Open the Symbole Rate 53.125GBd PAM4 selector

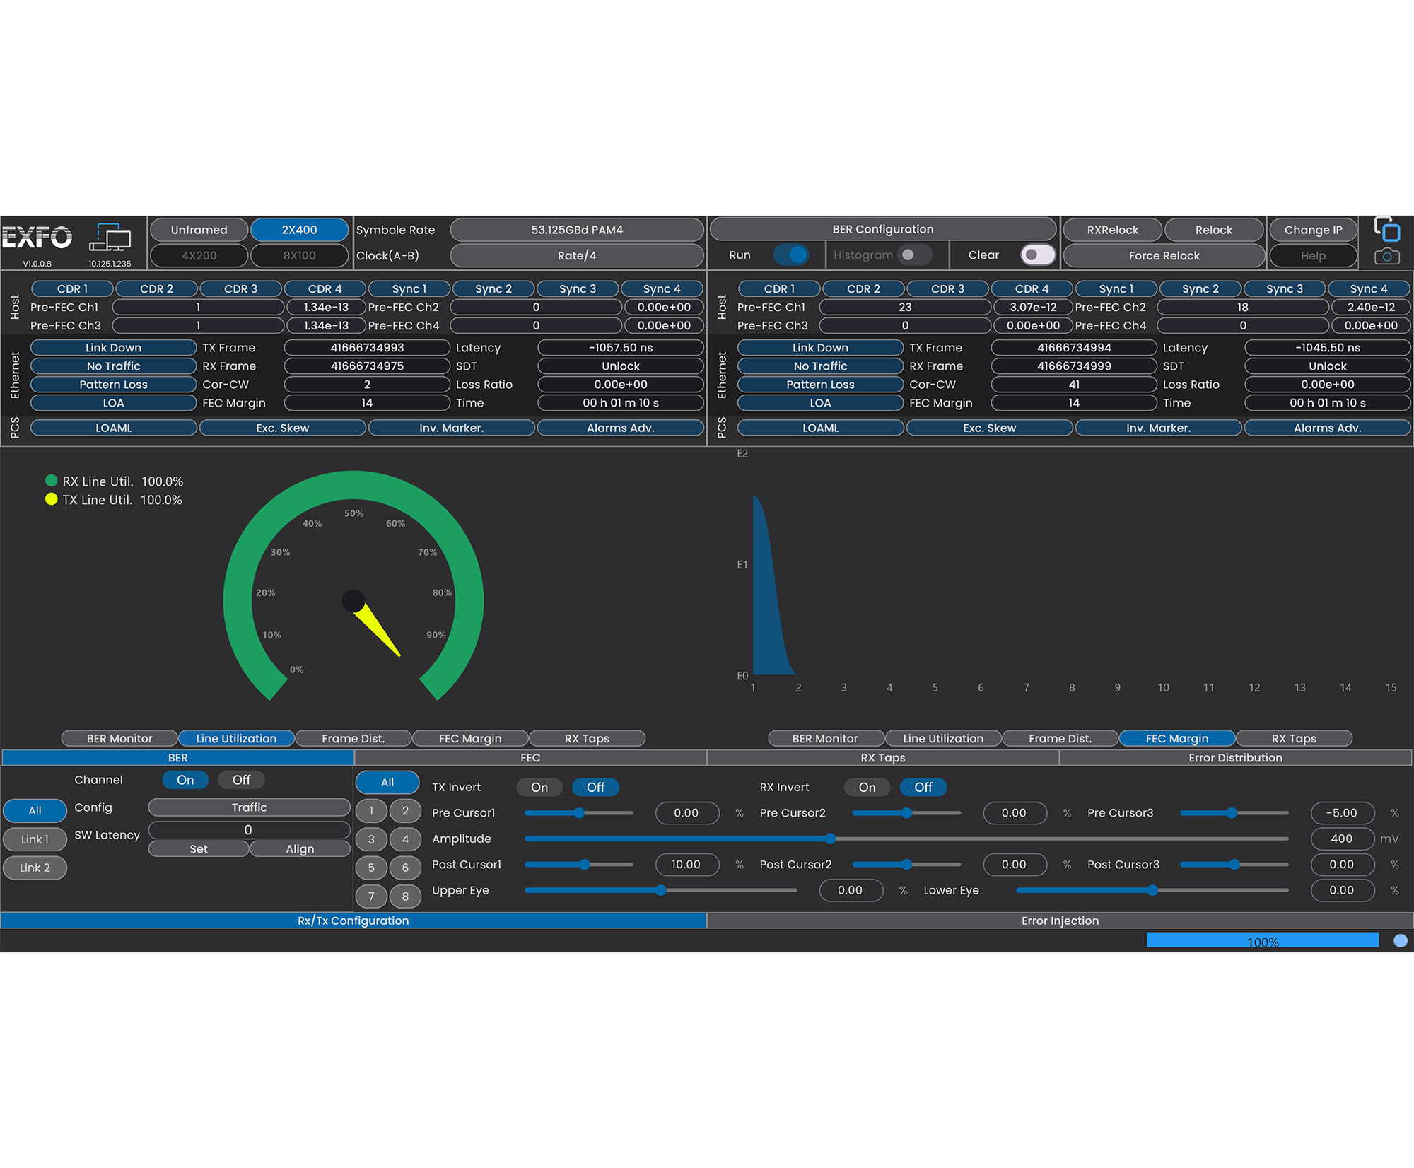[x=576, y=230]
